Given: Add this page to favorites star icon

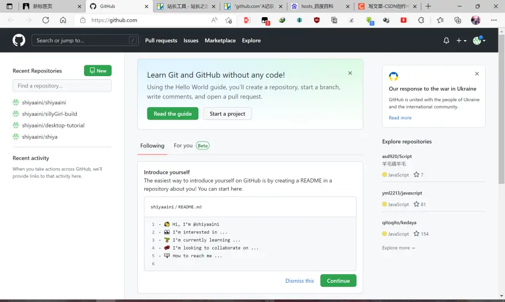Looking at the screenshot, I should [x=229, y=20].
